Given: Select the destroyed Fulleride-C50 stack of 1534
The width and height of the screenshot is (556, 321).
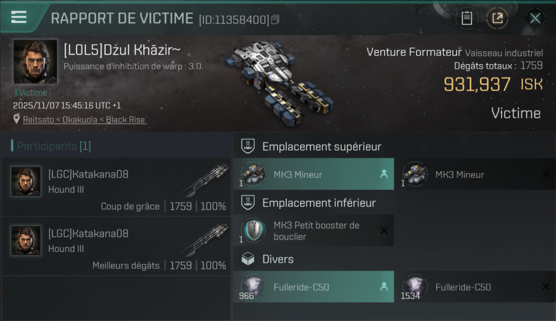Looking at the screenshot, I should click(x=476, y=287).
